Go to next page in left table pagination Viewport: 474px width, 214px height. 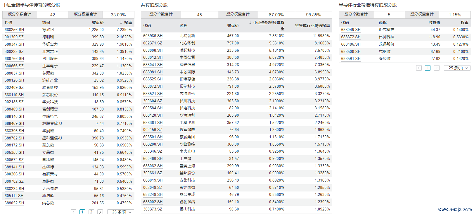click(100, 212)
